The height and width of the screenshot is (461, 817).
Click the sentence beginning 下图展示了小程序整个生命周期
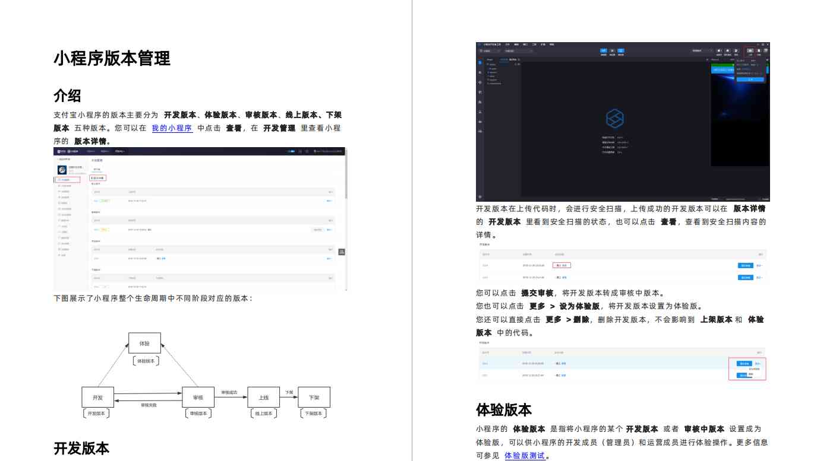(153, 298)
